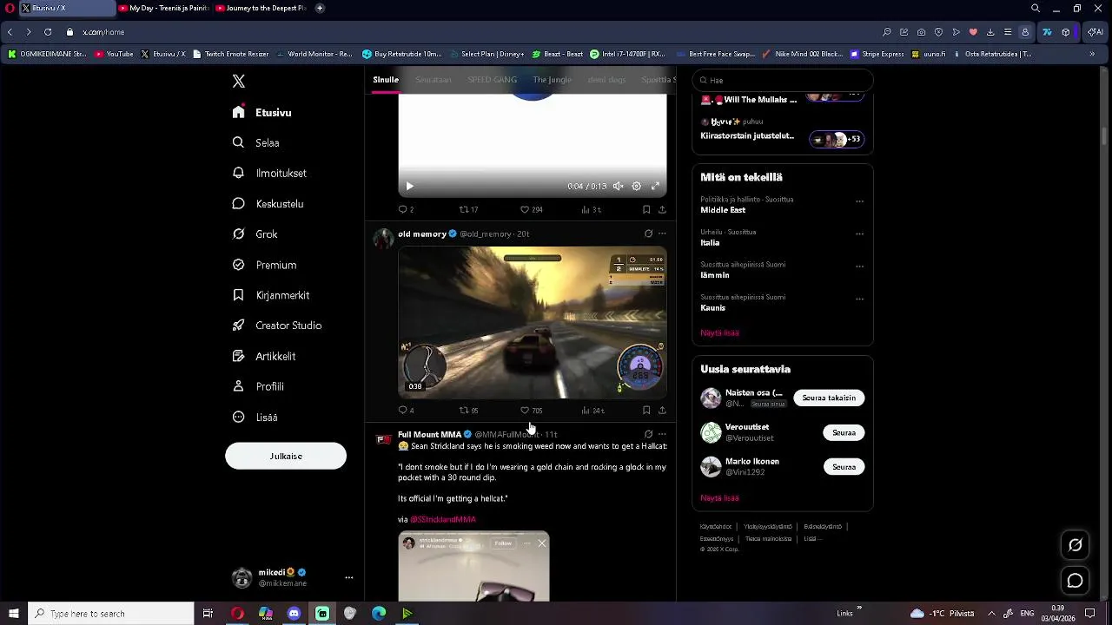This screenshot has width=1112, height=625.
Task: Switch to the Sinulle tab
Action: tap(386, 80)
